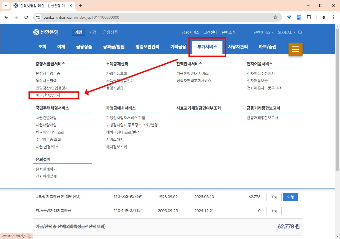
Task: Click 은퇴설계하기 link
Action: pyautogui.click(x=46, y=169)
